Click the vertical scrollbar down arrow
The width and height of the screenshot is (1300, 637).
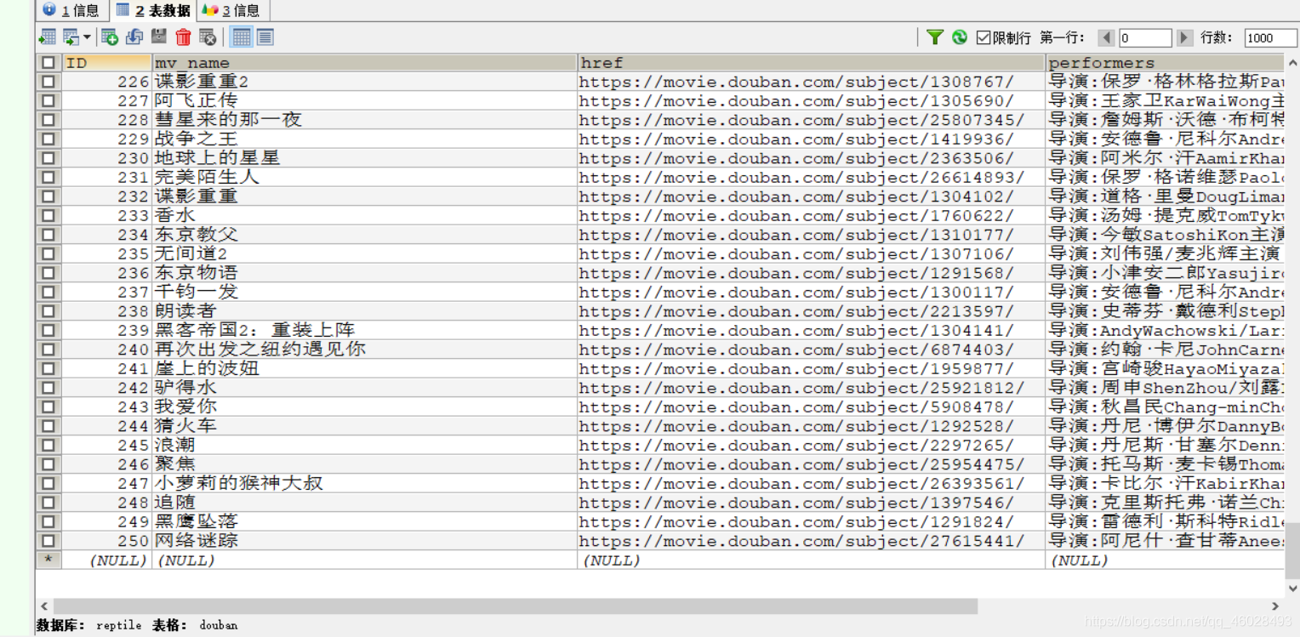coord(1292,588)
